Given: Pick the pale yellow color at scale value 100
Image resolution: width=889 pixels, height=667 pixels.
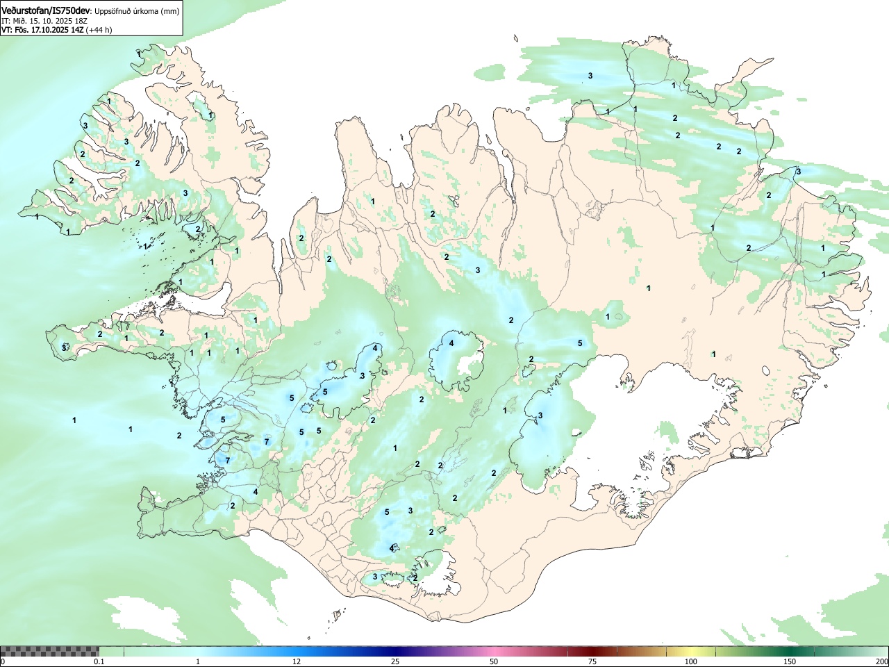Looking at the screenshot, I should (x=691, y=651).
